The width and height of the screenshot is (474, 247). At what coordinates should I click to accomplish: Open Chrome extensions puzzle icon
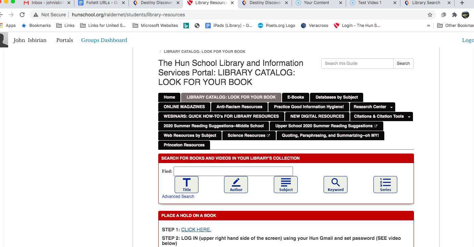[454, 15]
